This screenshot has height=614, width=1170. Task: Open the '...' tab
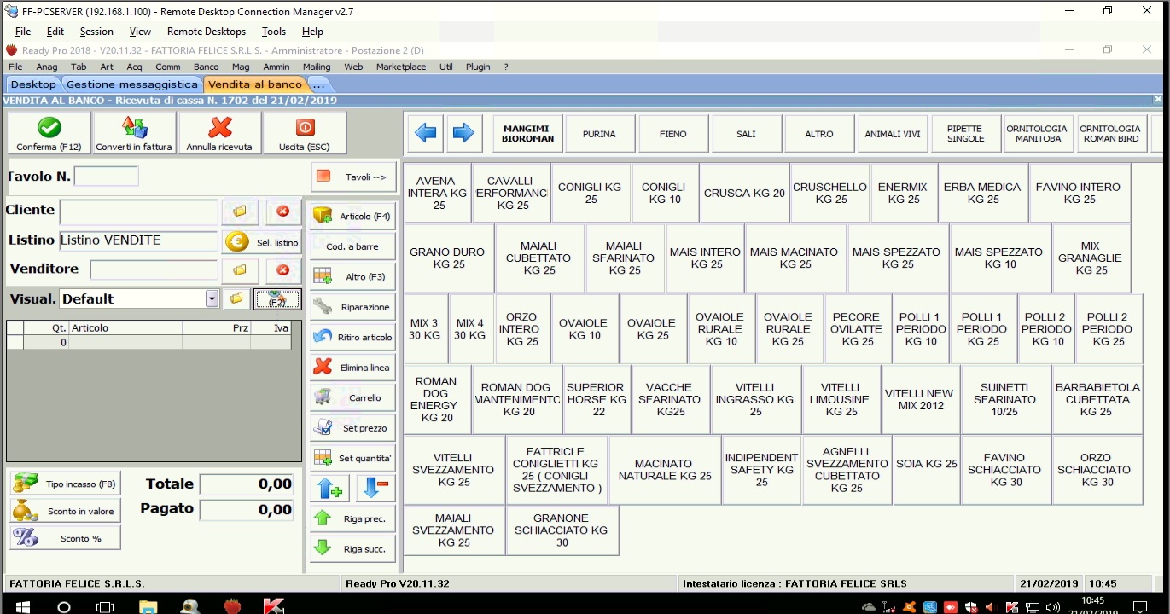tap(318, 84)
